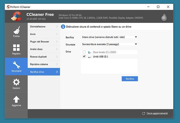Click the chevron next to Ripristino sistema
180x123 pixels.
57,64
